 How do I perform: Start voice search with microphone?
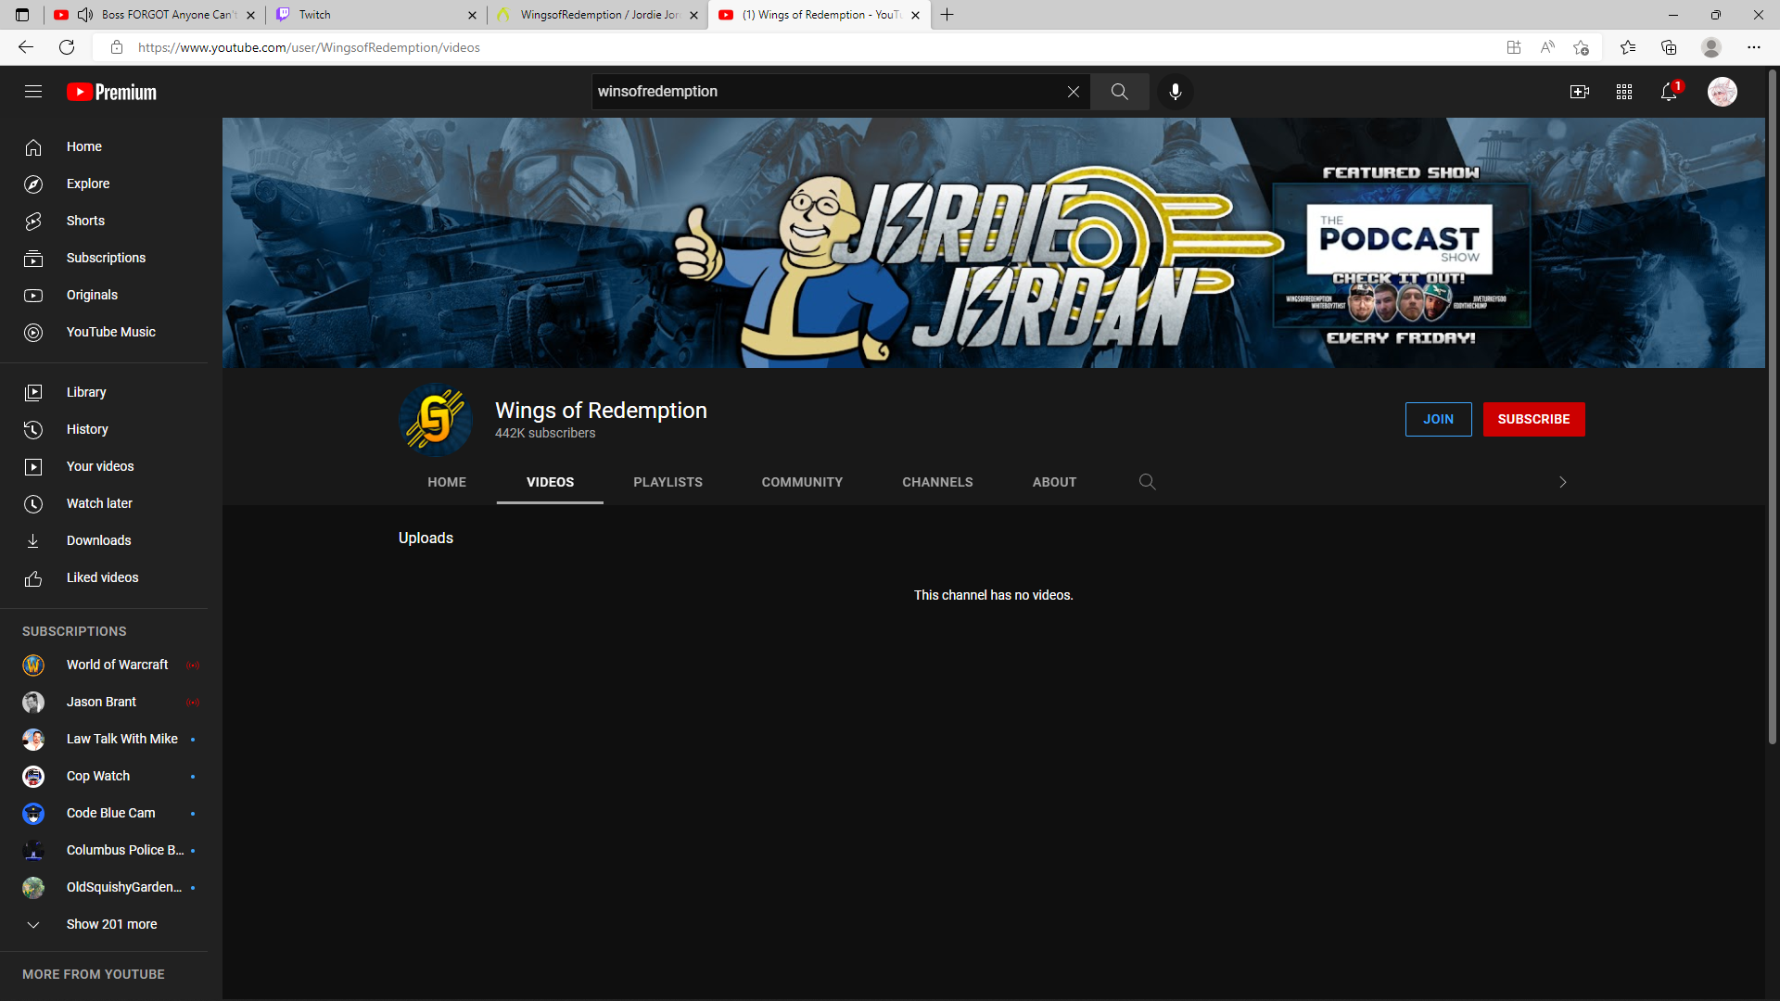[x=1176, y=92]
